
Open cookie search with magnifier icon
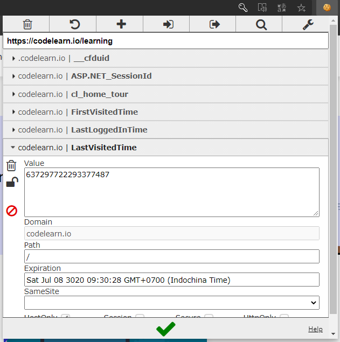pyautogui.click(x=261, y=24)
